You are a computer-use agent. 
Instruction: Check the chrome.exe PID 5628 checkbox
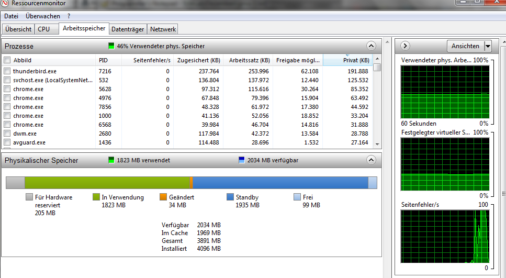tap(7, 89)
